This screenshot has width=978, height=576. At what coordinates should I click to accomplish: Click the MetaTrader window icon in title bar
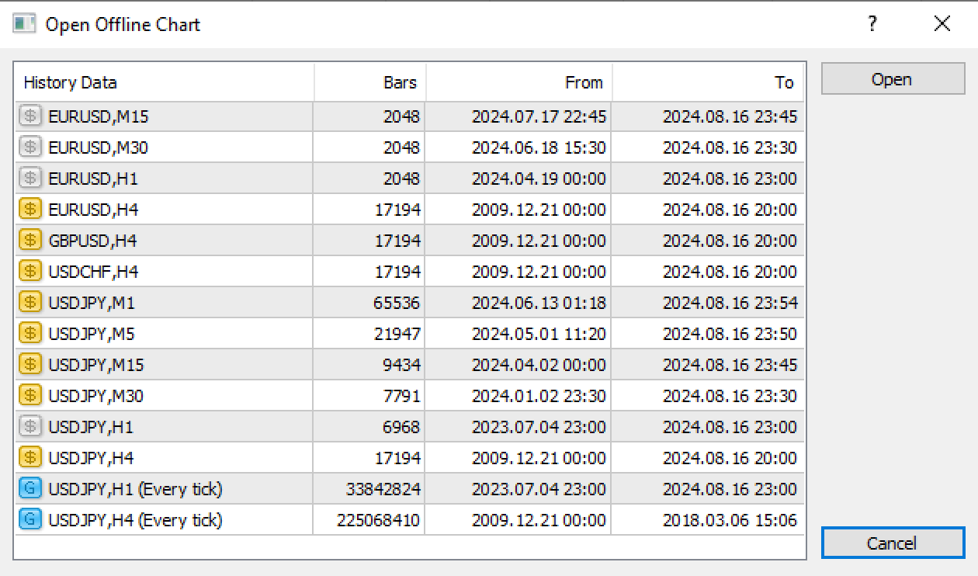24,24
